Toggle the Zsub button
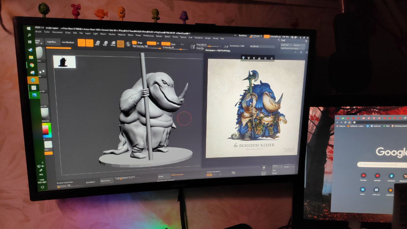This screenshot has width=407, height=229. pos(173,44)
